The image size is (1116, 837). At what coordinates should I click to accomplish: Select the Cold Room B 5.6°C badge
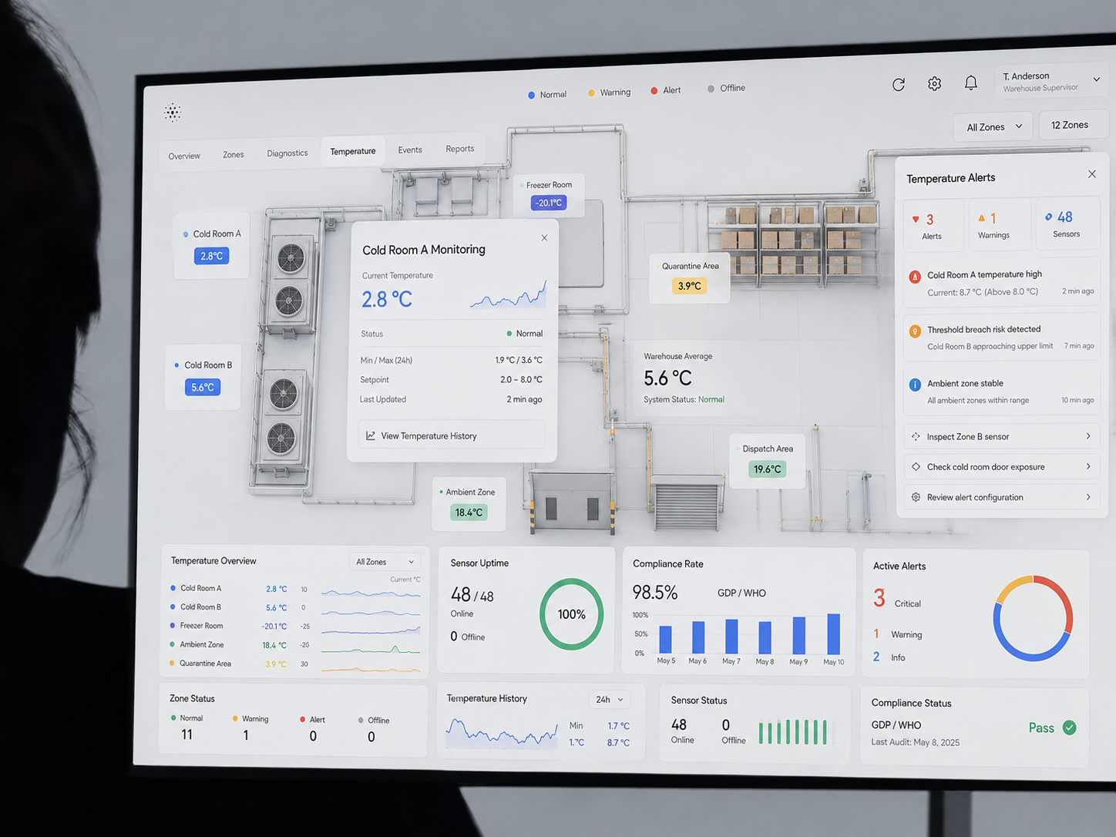(x=203, y=387)
